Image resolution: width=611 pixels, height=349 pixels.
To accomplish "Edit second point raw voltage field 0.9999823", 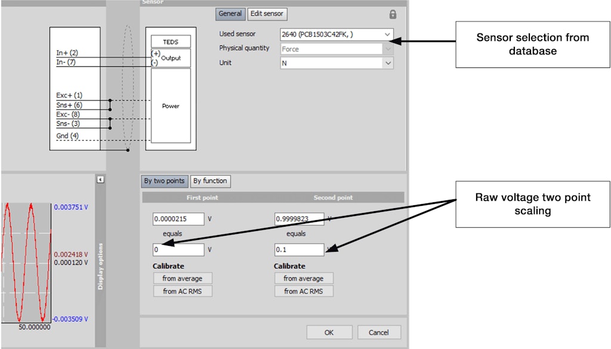I will 300,219.
